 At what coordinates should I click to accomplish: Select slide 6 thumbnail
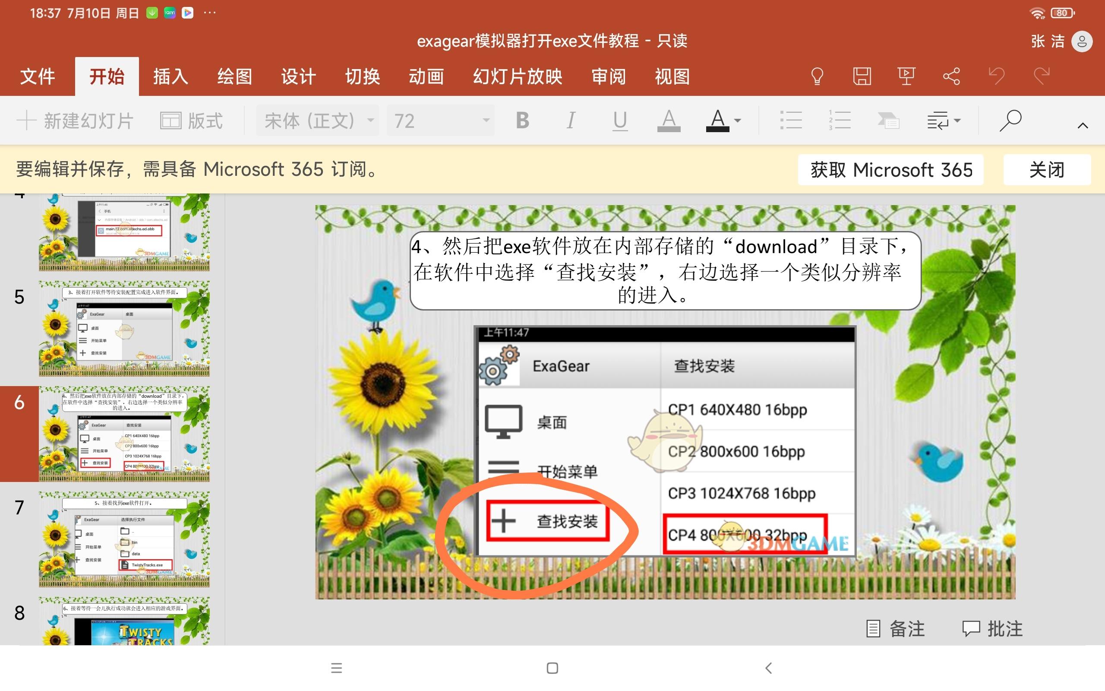pos(124,434)
